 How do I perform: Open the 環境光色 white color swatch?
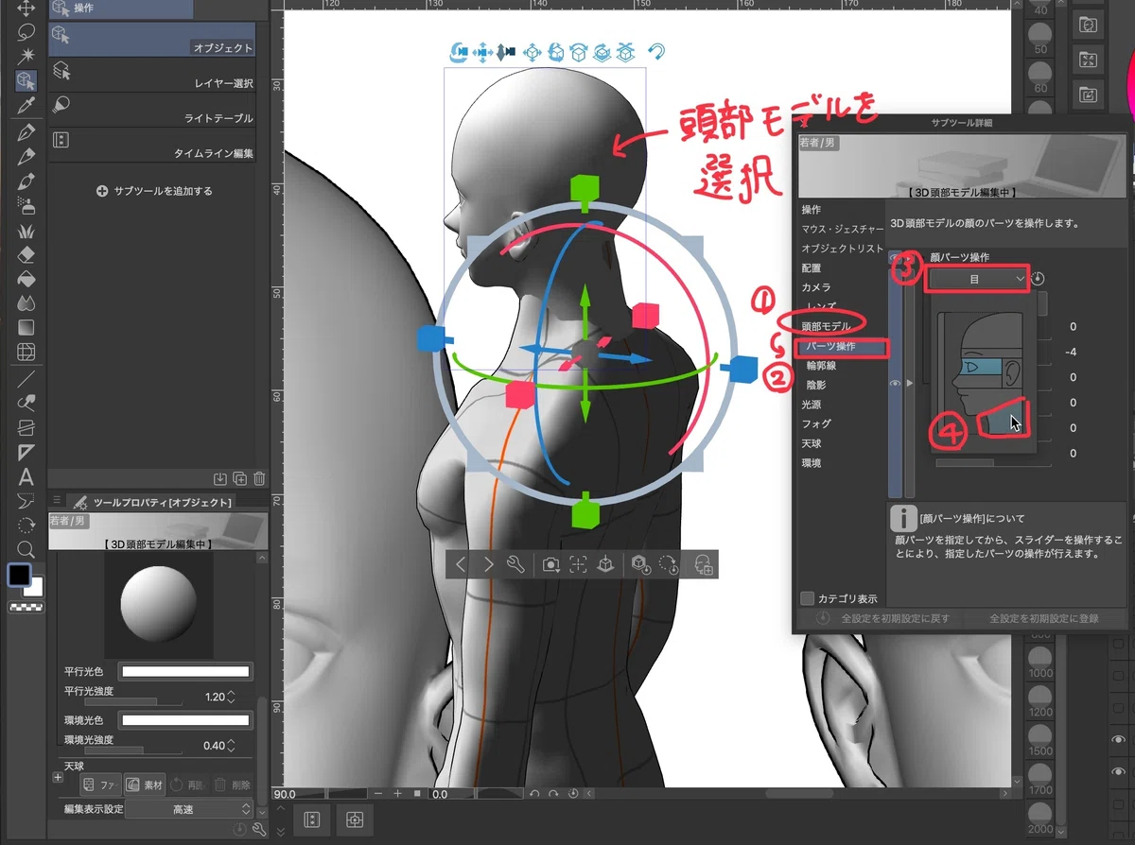tap(185, 721)
